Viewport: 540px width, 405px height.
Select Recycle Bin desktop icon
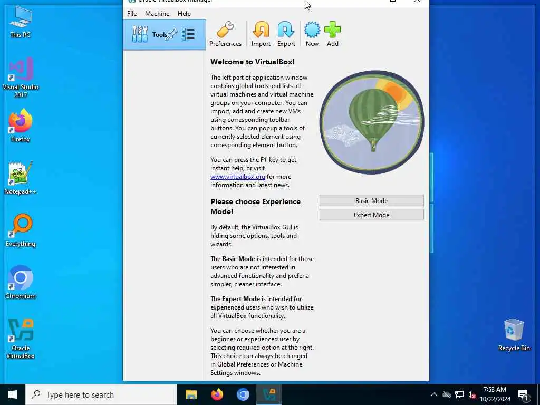pos(514,335)
